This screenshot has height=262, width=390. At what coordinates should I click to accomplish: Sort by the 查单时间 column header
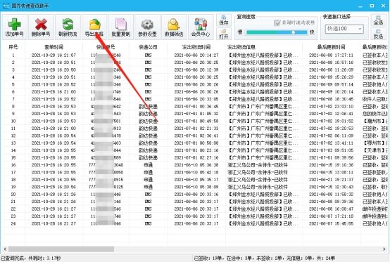[54, 47]
